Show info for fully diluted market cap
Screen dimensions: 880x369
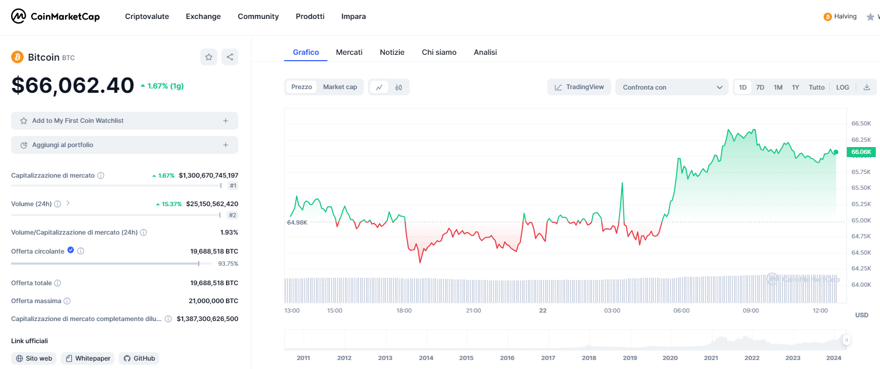(x=168, y=319)
